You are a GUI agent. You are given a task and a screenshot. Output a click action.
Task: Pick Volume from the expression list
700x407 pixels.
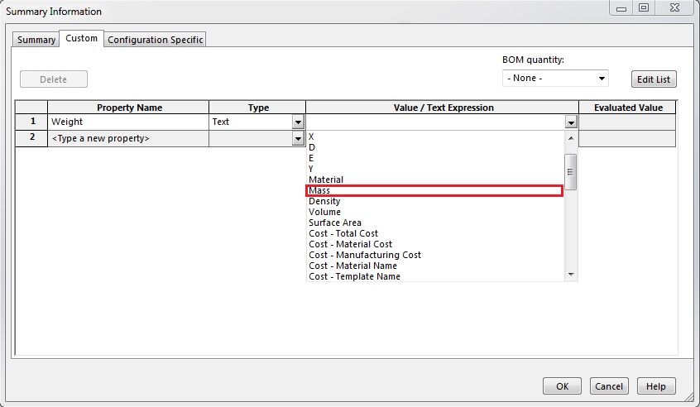coord(324,213)
